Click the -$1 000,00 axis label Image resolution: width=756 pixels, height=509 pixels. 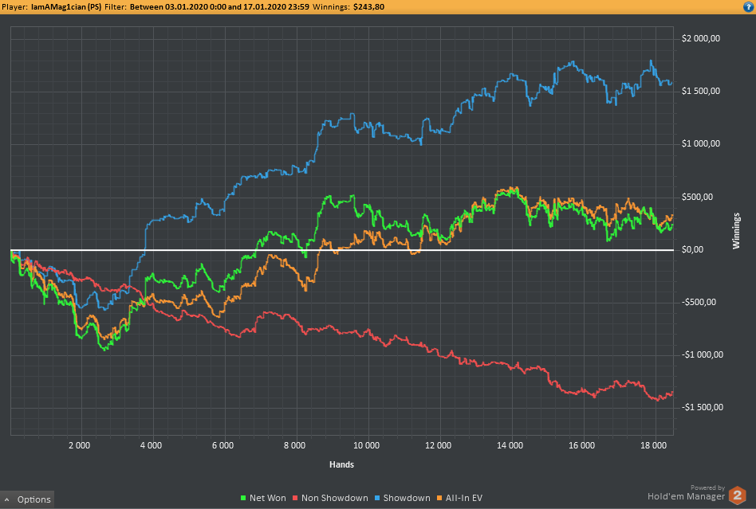coord(703,355)
